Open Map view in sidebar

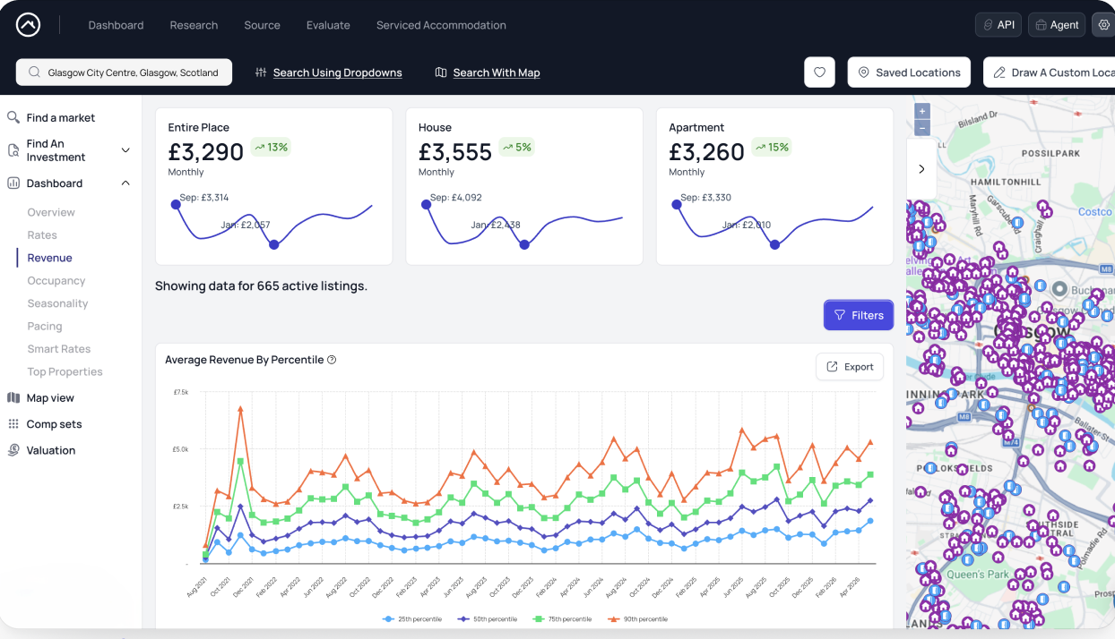point(50,397)
